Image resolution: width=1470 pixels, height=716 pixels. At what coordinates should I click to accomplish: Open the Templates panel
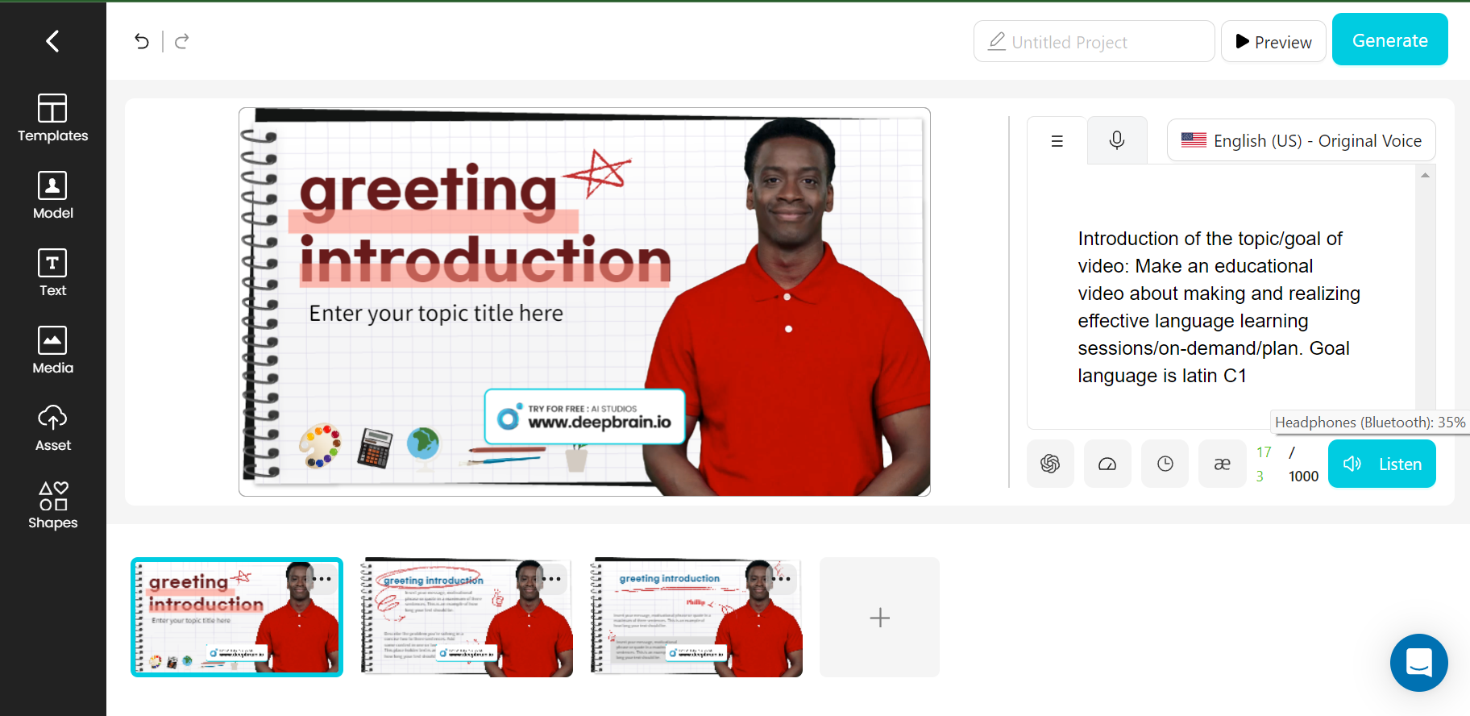53,118
